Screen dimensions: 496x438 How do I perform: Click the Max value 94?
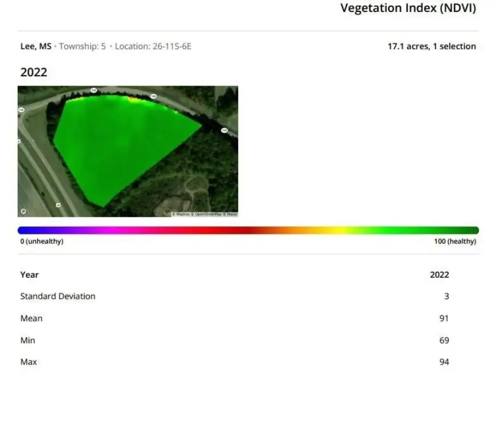tap(444, 362)
